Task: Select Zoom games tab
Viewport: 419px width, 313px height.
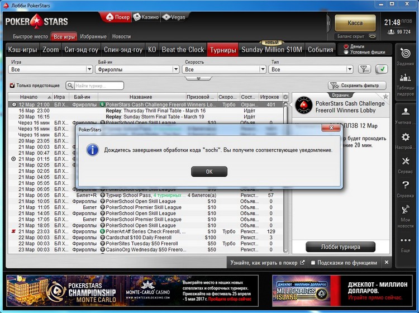Action: click(50, 50)
